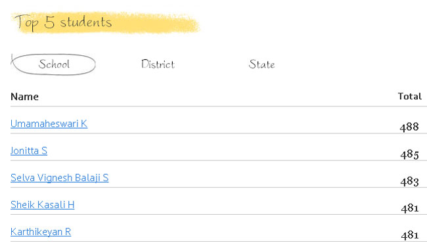Click the digit 5 in the heading
Image resolution: width=427 pixels, height=247 pixels.
49,22
